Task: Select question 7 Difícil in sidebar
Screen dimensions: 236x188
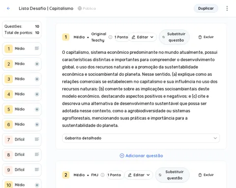Action: coord(22,140)
